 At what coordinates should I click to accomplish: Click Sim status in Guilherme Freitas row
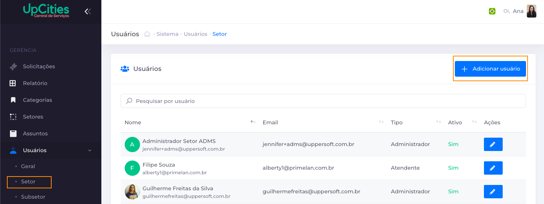tap(453, 192)
